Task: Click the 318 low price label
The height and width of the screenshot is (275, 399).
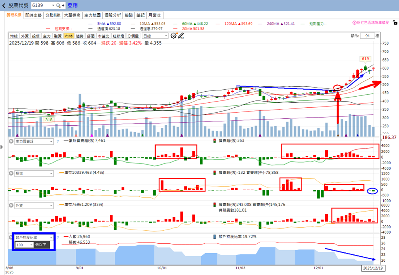Action: pos(49,120)
